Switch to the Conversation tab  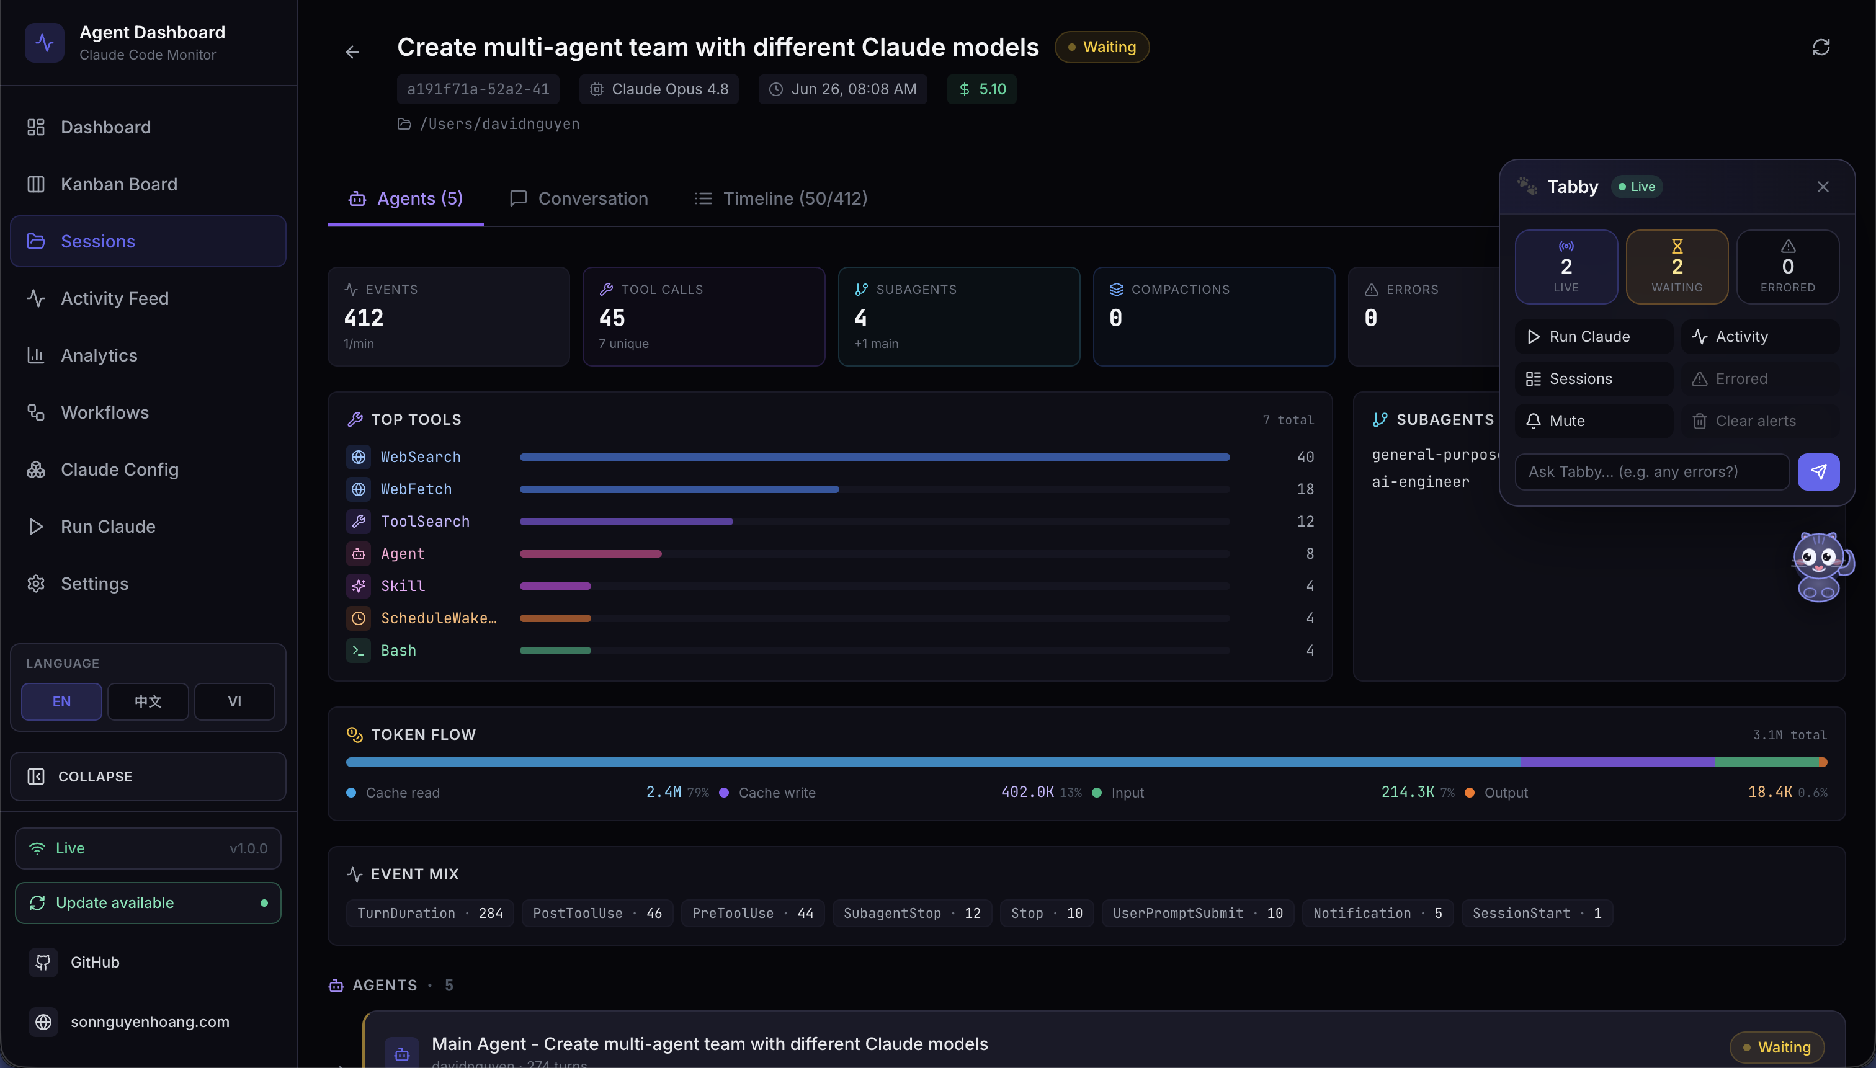579,199
